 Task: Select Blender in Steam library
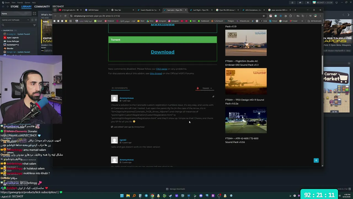10,48
